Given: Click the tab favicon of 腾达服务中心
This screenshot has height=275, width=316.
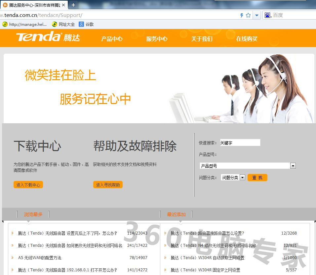Looking at the screenshot, I should click(5, 5).
